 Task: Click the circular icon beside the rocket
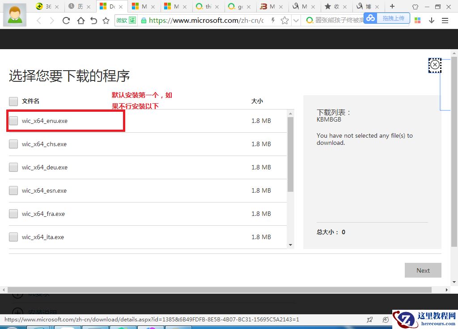(386, 320)
